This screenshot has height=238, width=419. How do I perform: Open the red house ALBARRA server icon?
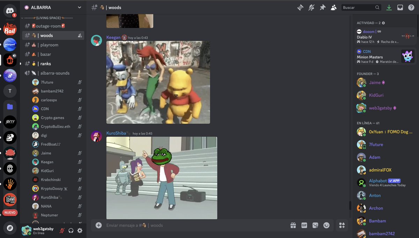coord(10,60)
